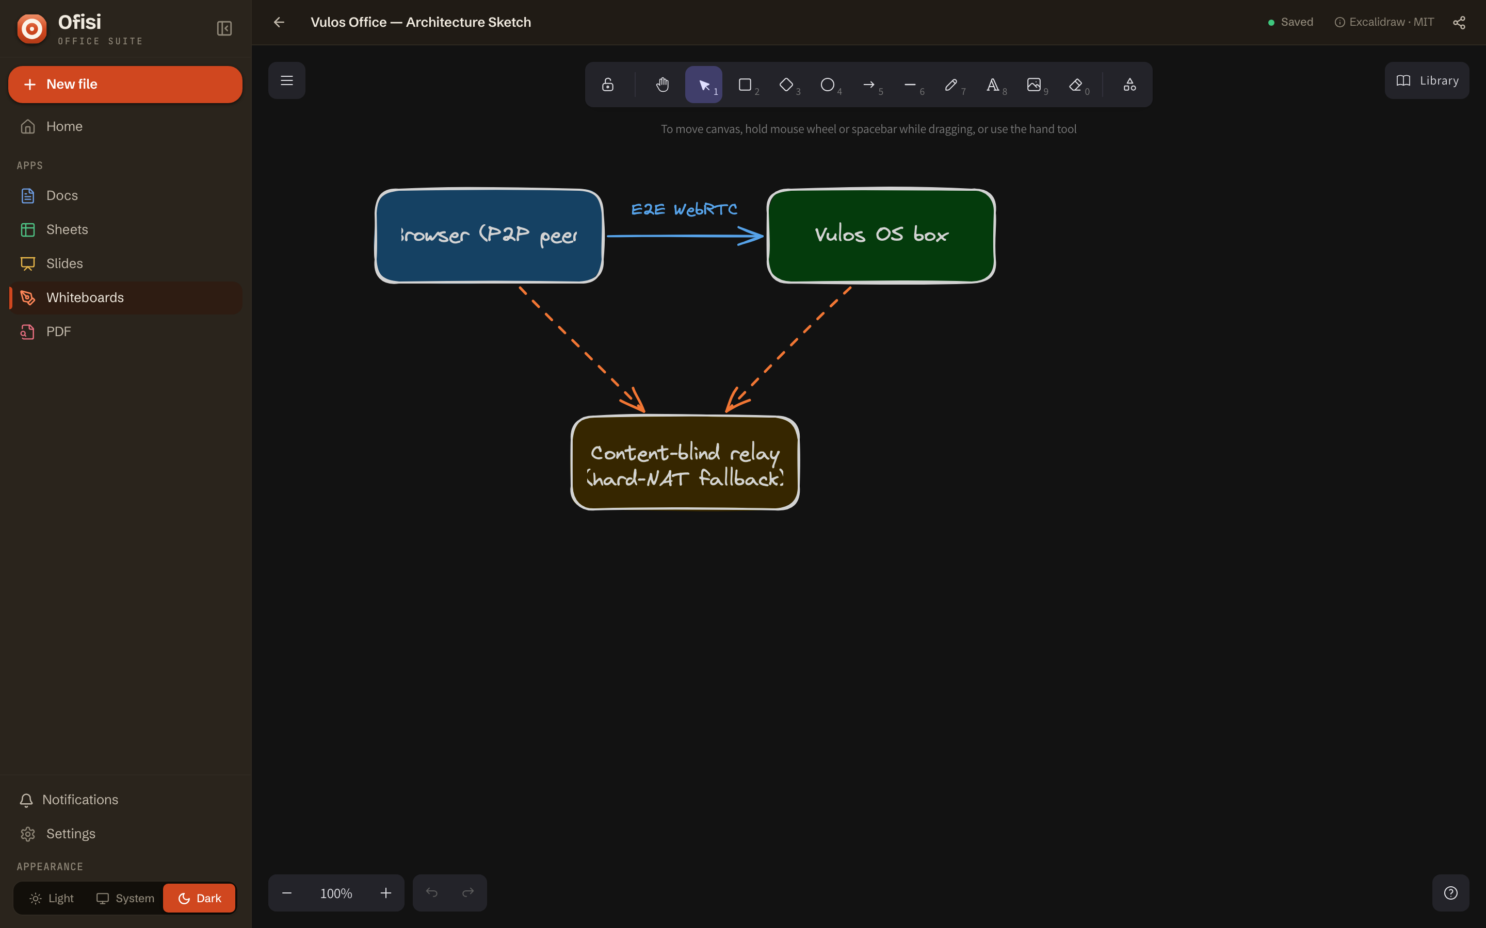Open the Whiteboards app

tap(125, 297)
